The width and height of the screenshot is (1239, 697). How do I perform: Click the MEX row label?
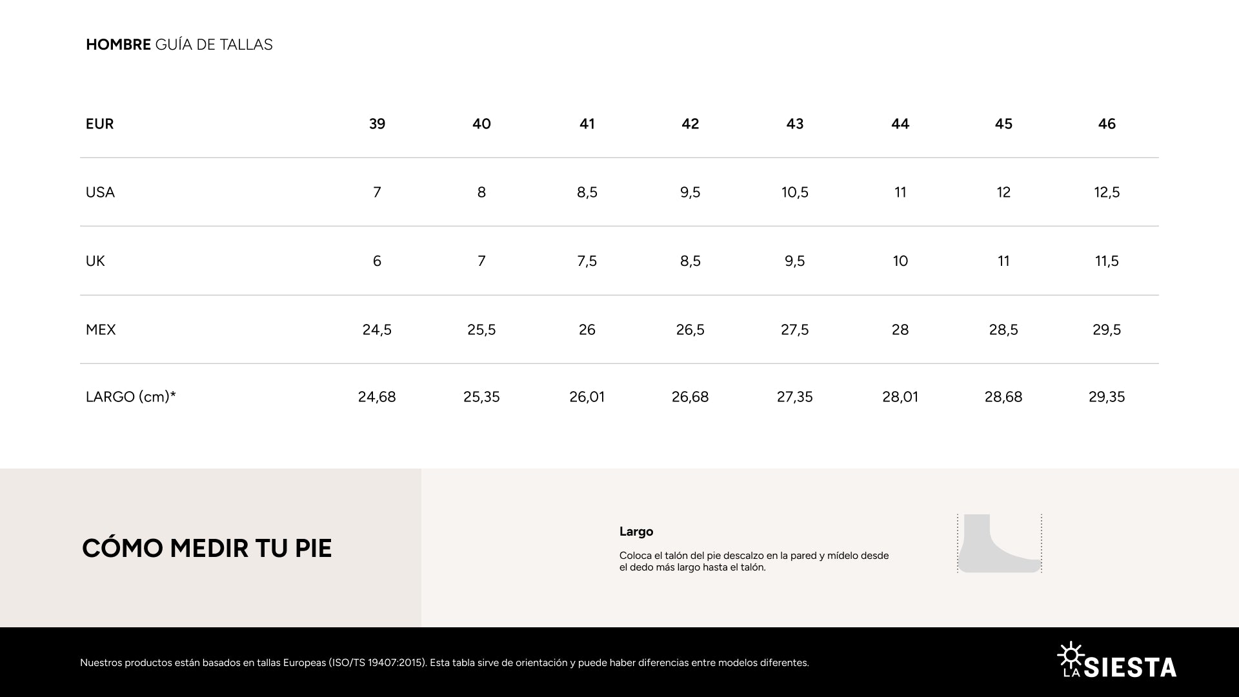pyautogui.click(x=101, y=330)
